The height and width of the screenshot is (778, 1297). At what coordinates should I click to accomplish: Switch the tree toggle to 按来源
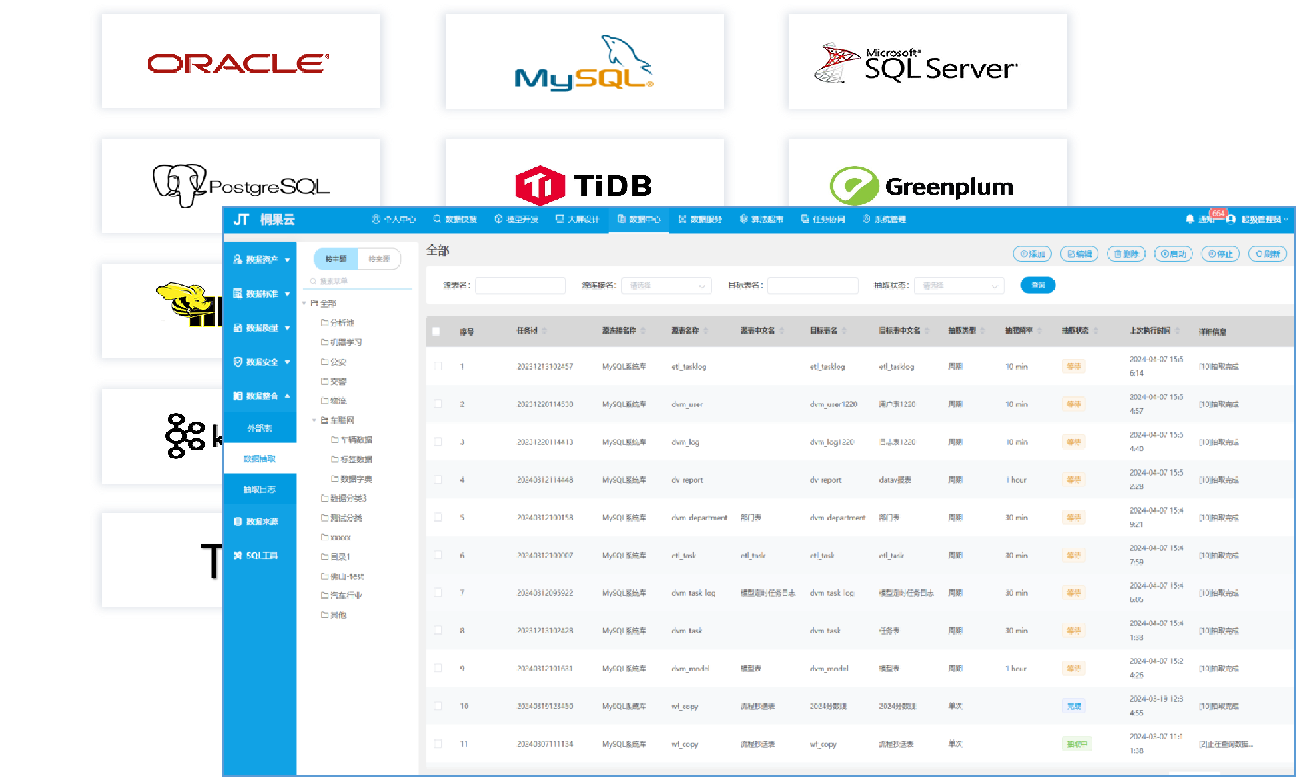click(379, 259)
